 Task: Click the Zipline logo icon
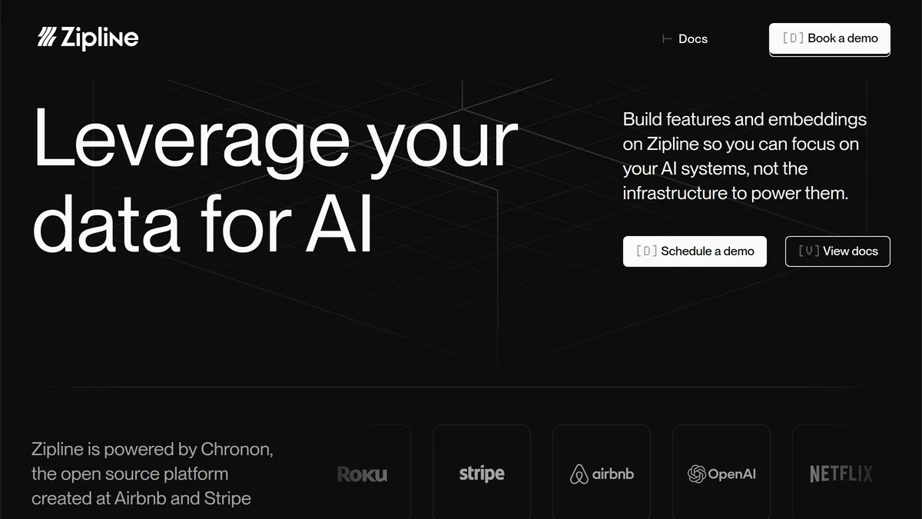tap(48, 37)
